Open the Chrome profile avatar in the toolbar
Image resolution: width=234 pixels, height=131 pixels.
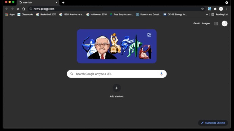[221, 9]
